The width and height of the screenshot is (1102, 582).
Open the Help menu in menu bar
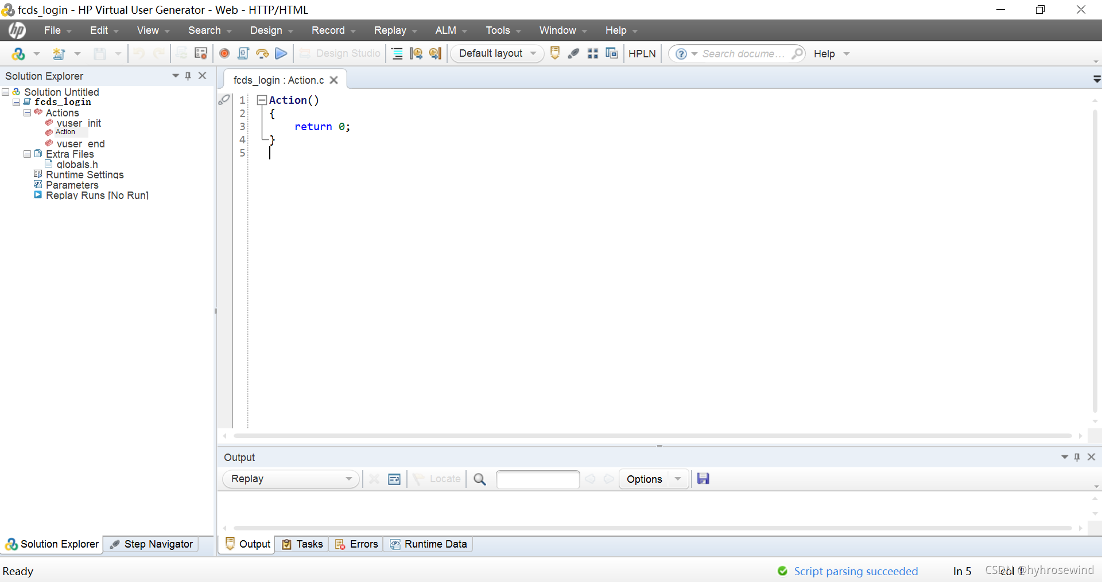(621, 30)
